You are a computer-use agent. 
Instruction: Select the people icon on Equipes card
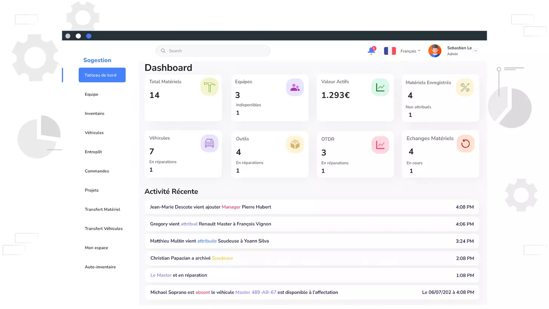pyautogui.click(x=295, y=87)
